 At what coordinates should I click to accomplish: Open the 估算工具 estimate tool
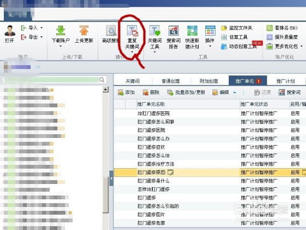[x=234, y=37]
